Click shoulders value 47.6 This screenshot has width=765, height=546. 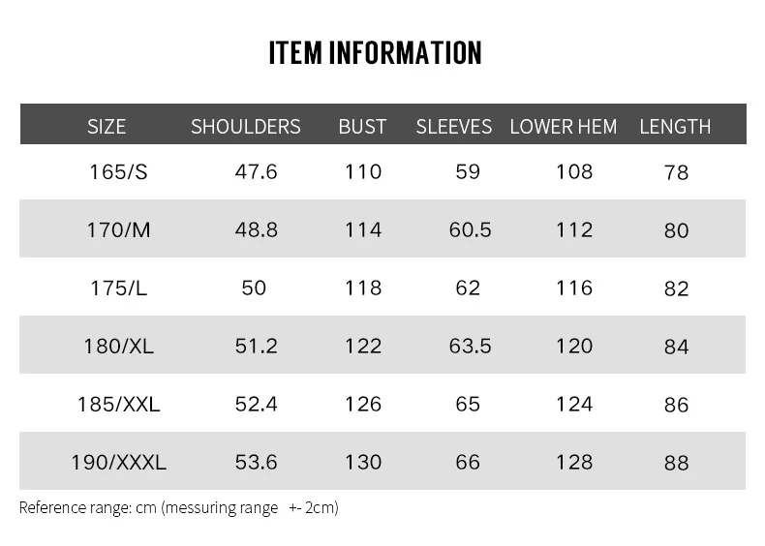[257, 171]
